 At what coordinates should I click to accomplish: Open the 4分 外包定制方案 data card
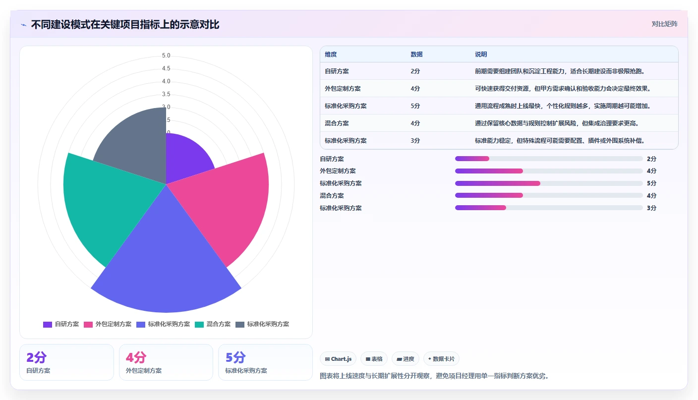(166, 362)
